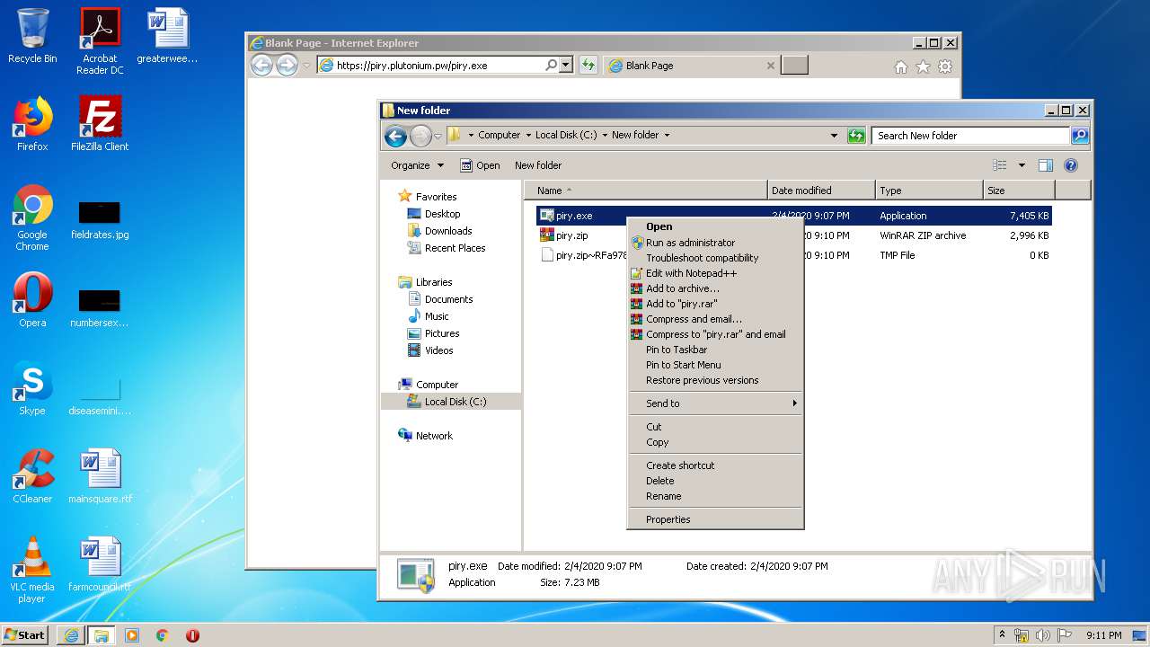Show hidden tray icons arrow
This screenshot has height=647, width=1150.
pos(1003,634)
